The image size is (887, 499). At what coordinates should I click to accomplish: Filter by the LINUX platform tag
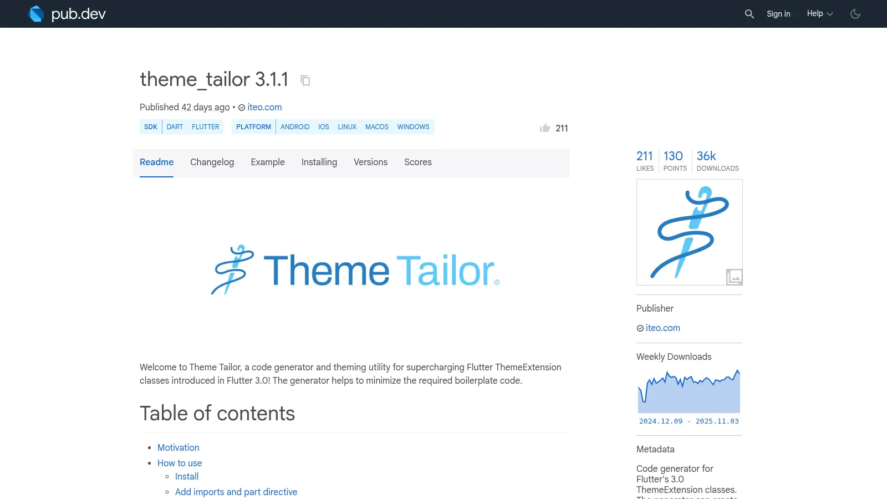coord(347,127)
